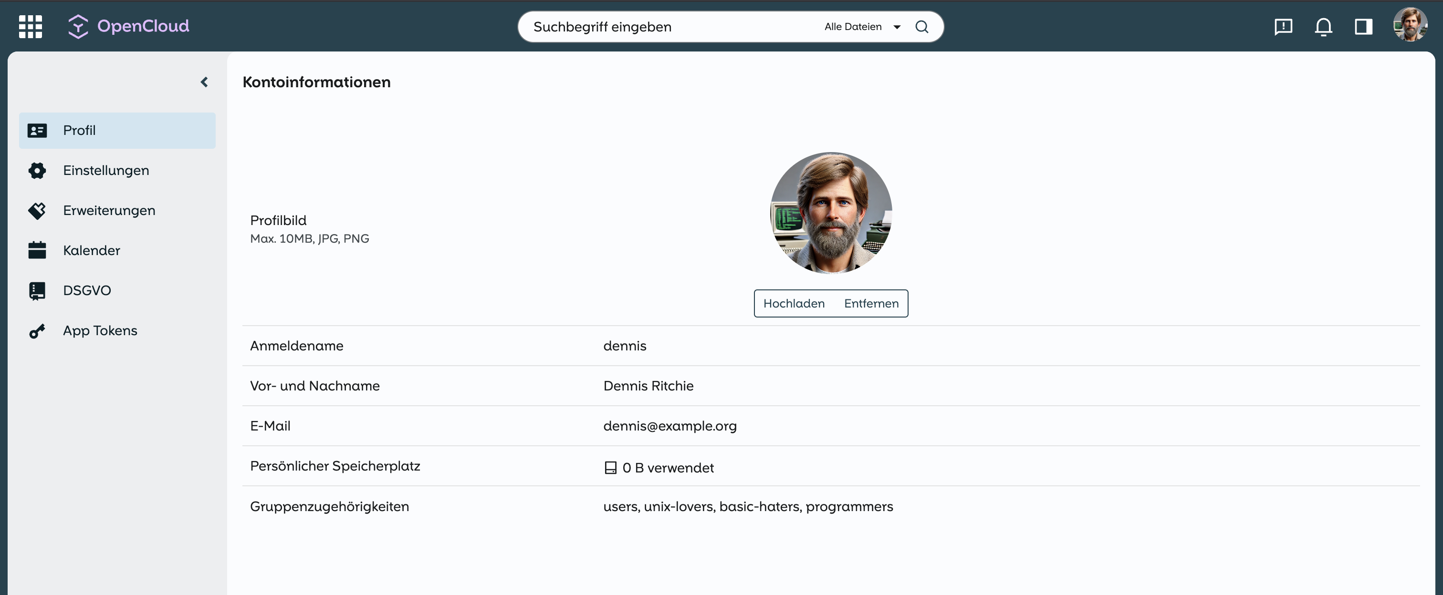The height and width of the screenshot is (595, 1443).
Task: Click the Kalender calendar icon
Action: pos(37,250)
